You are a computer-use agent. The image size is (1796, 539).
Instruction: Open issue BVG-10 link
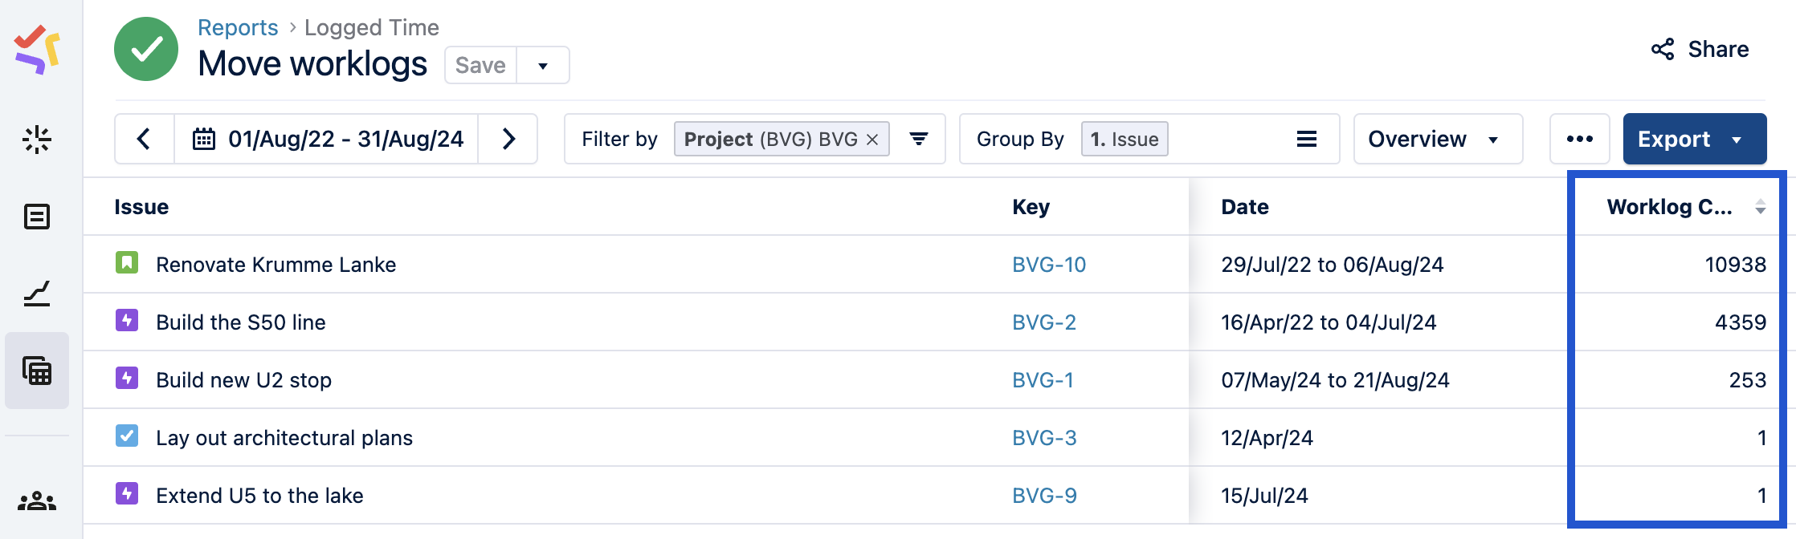[x=1047, y=264]
